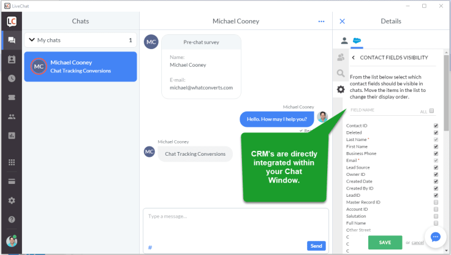This screenshot has height=255, width=451.
Task: Toggle the Created Date checkbox
Action: [x=436, y=181]
